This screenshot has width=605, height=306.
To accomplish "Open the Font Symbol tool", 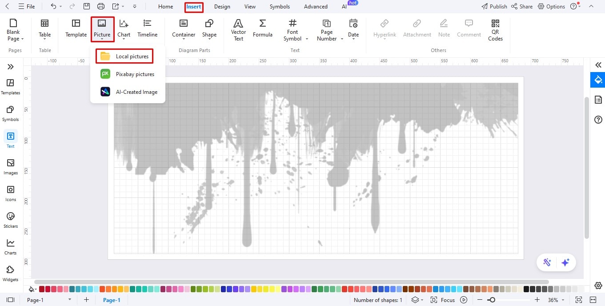I will point(292,30).
